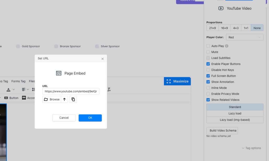Click the copy URL icon

click(x=73, y=99)
